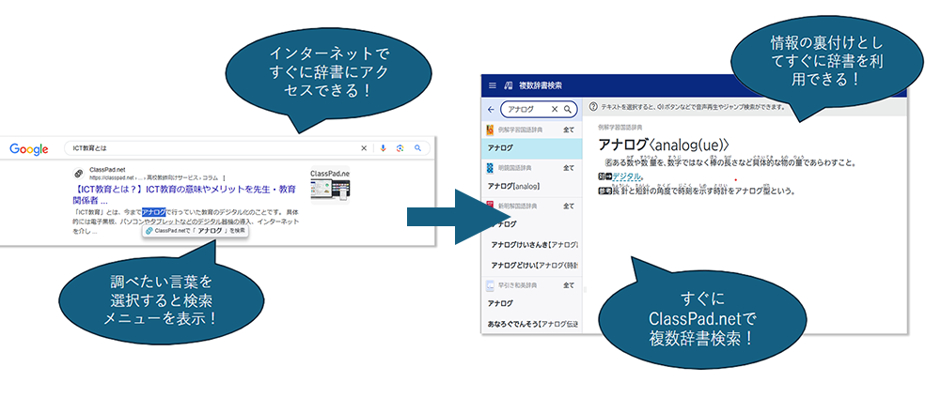The width and height of the screenshot is (941, 413).
Task: Open Google Lens image search icon
Action: [x=400, y=148]
